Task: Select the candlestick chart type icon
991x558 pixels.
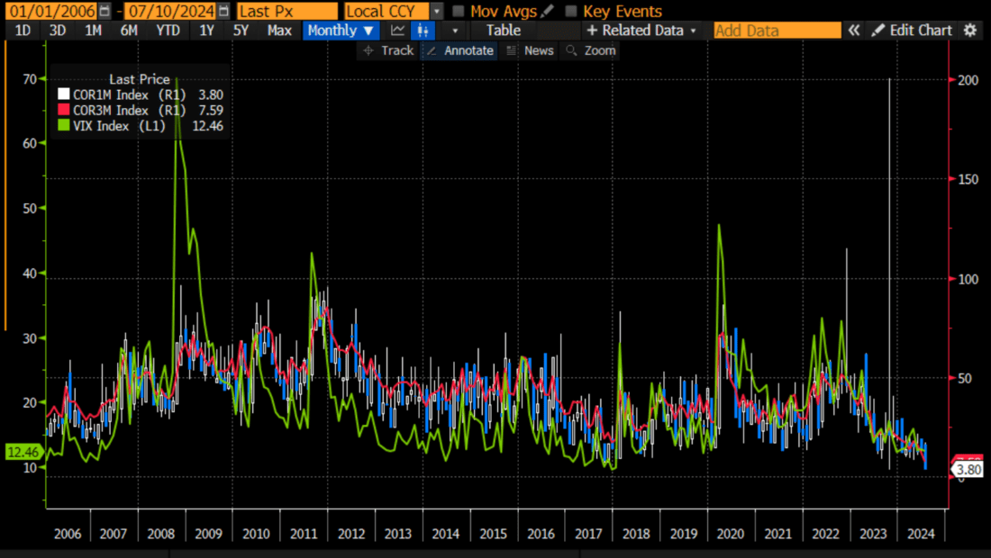Action: pos(422,30)
